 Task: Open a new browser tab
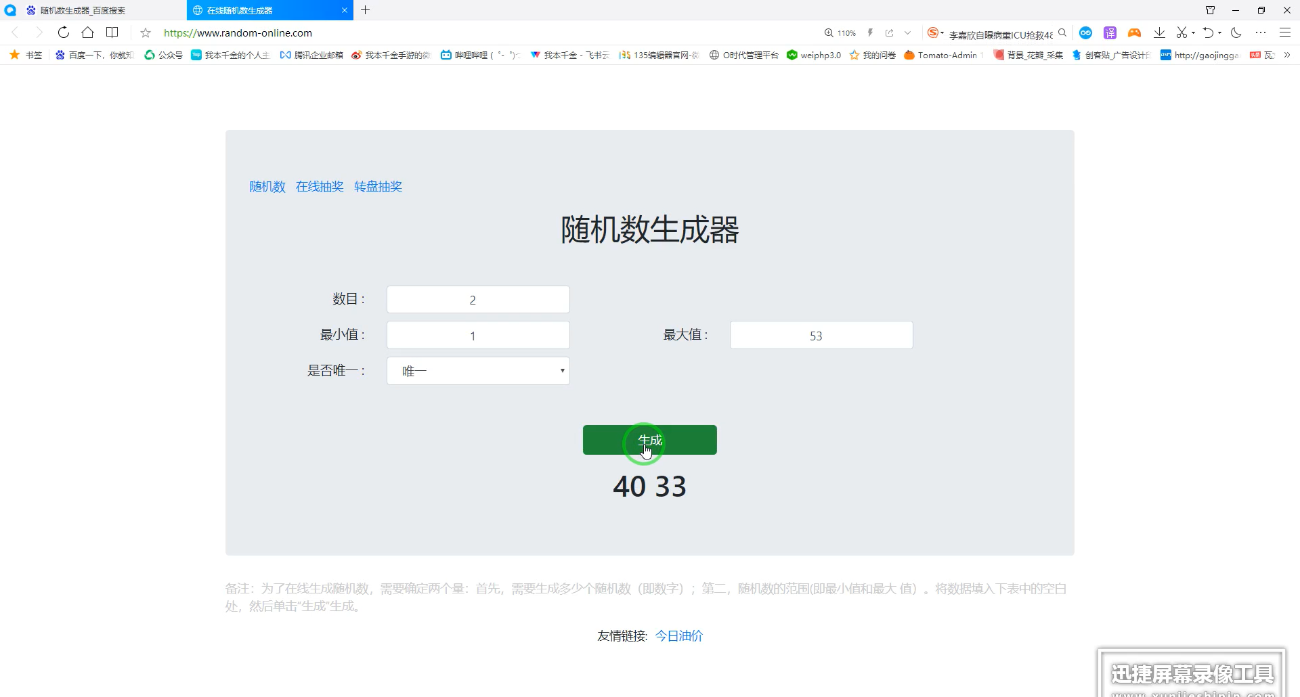366,10
